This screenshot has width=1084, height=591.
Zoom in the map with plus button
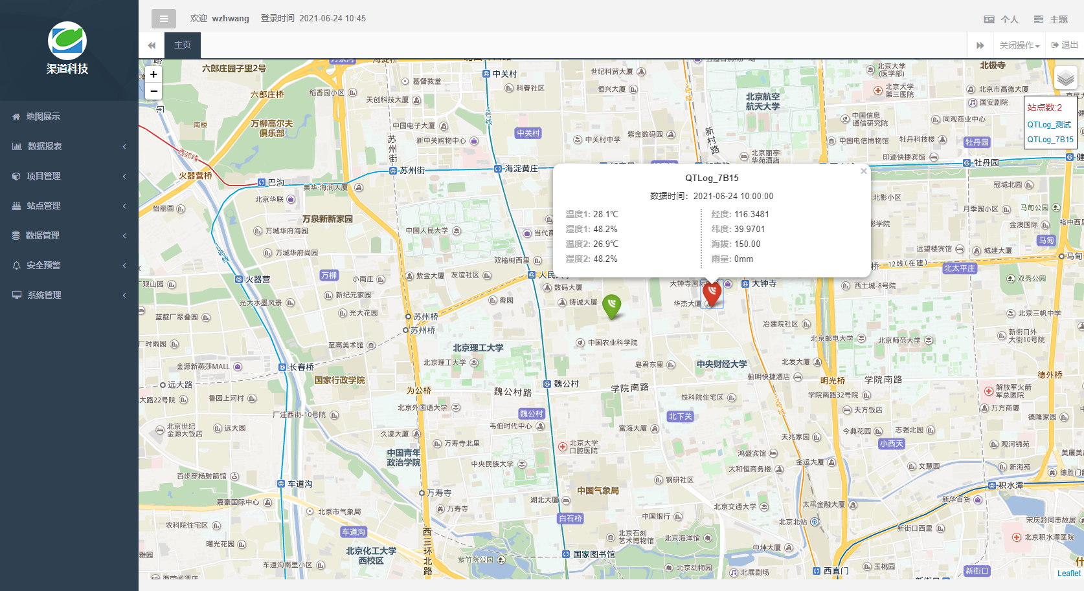153,74
